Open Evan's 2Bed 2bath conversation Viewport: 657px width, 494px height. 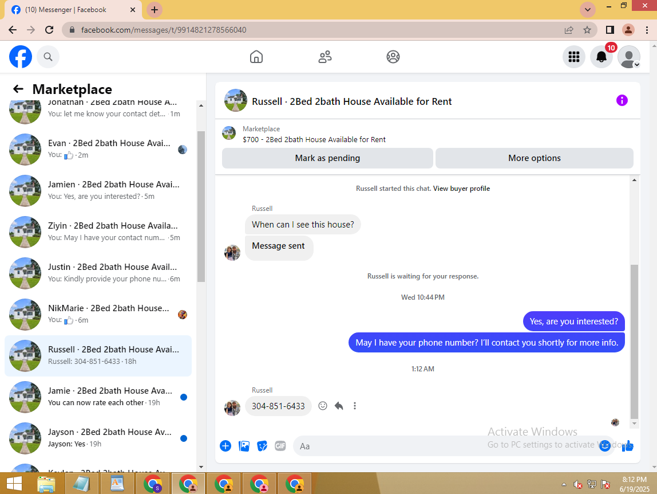coord(98,150)
